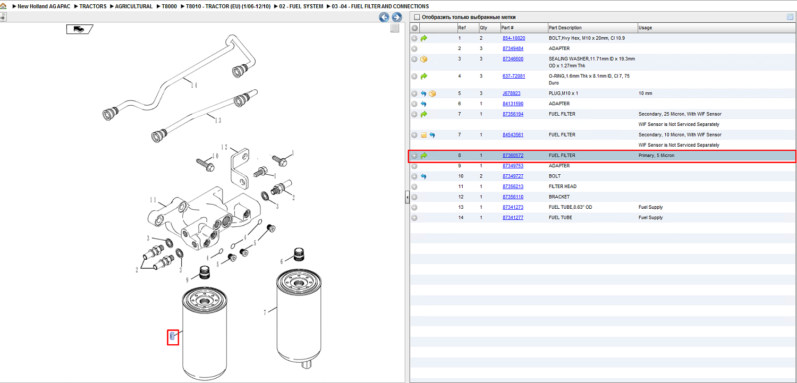This screenshot has height=383, width=797.
Task: Open part number link 87341277
Action: 513,218
